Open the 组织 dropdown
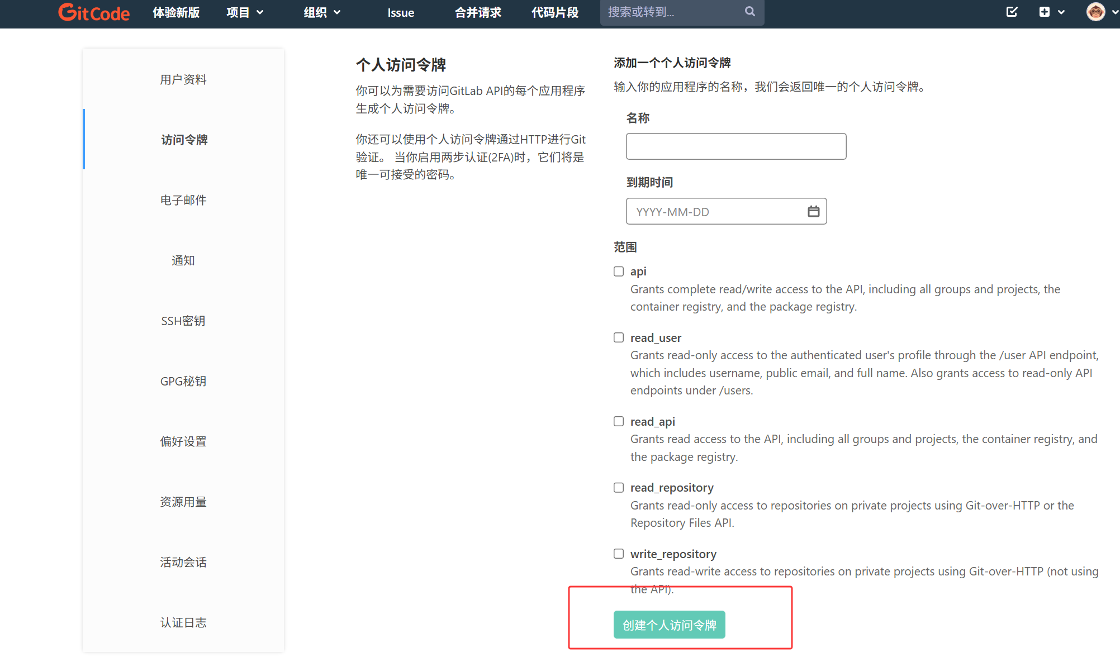 321,12
